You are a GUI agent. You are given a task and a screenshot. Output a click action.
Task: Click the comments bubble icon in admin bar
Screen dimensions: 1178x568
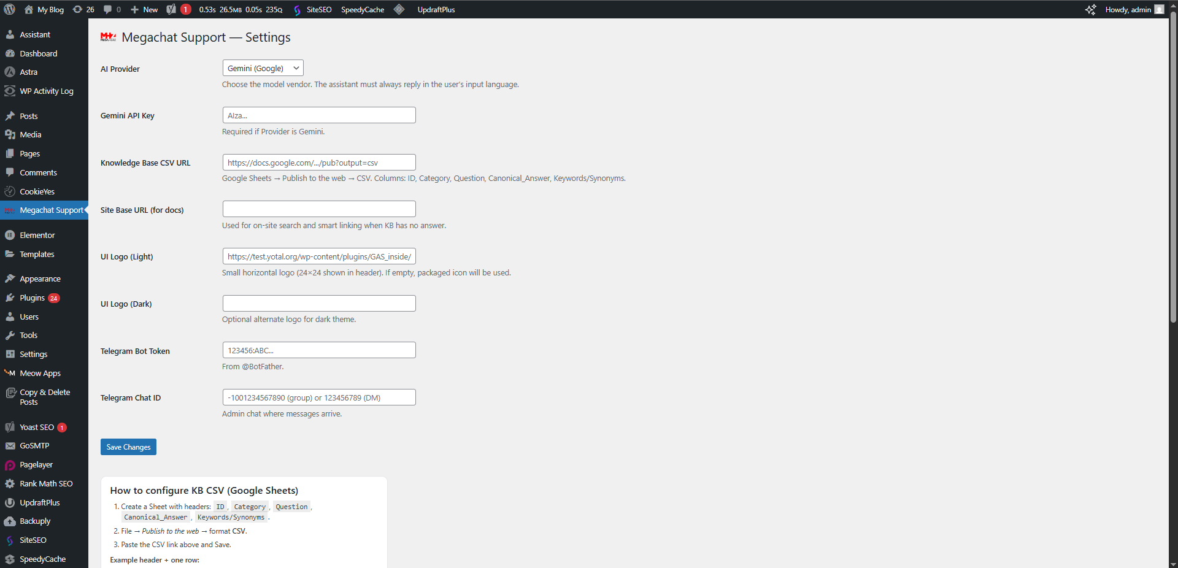pos(108,9)
